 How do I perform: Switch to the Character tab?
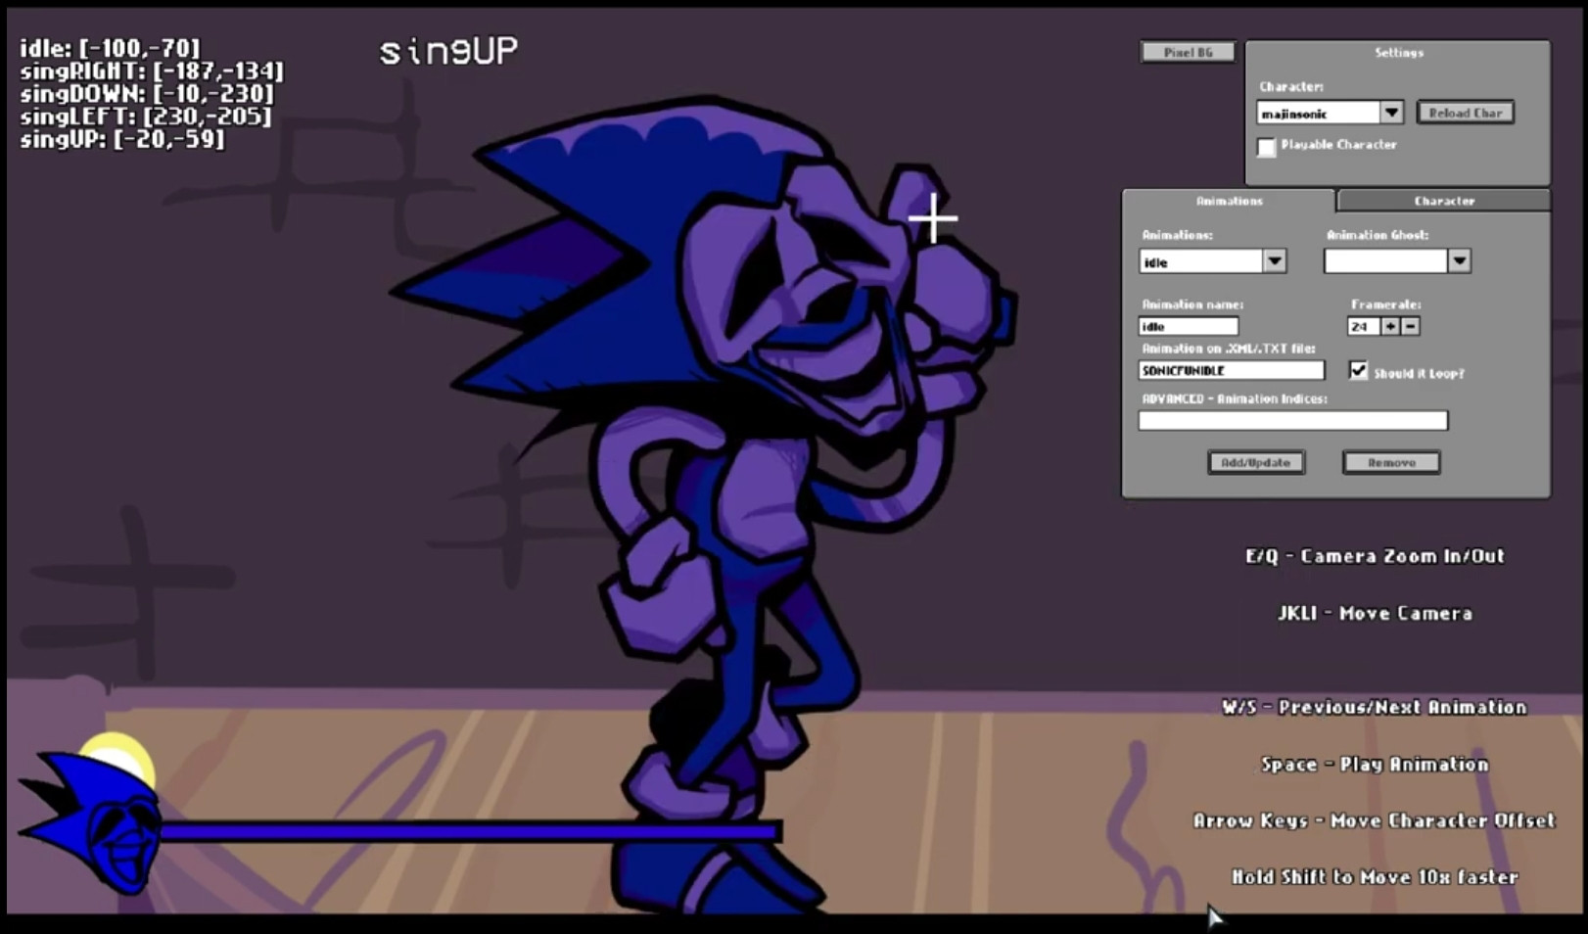[1444, 200]
